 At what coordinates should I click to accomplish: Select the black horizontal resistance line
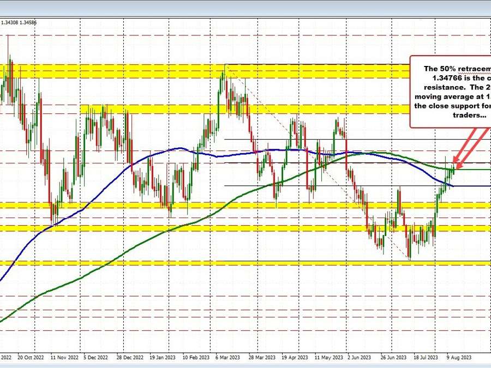[x=273, y=139]
